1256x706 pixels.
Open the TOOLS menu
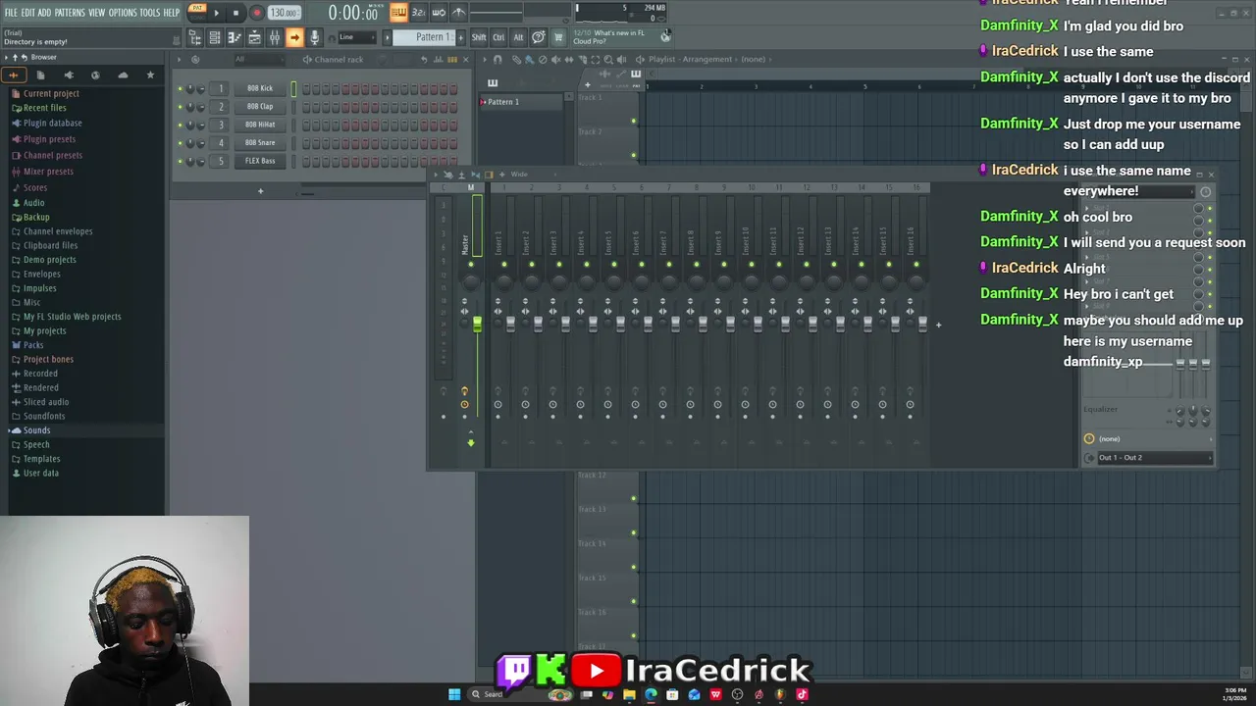click(149, 13)
